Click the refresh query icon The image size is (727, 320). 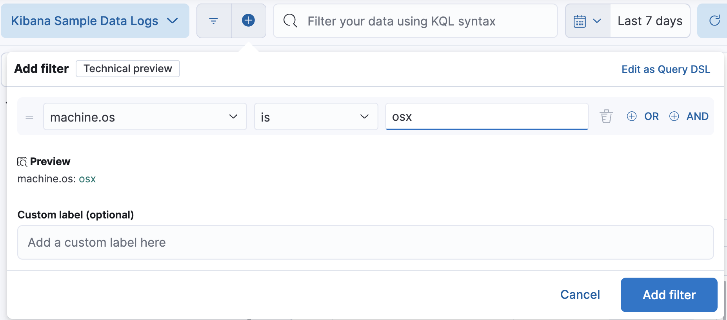(714, 21)
